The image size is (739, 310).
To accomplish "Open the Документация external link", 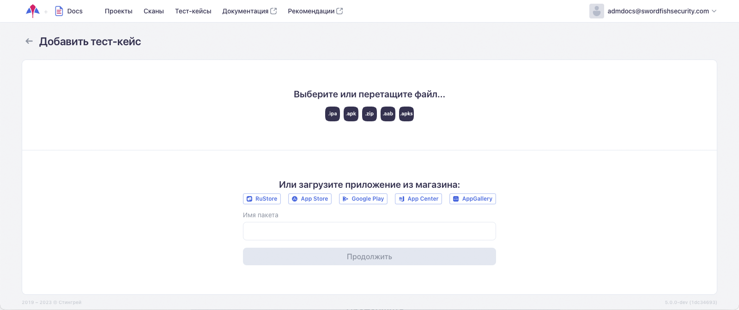I will [x=249, y=11].
